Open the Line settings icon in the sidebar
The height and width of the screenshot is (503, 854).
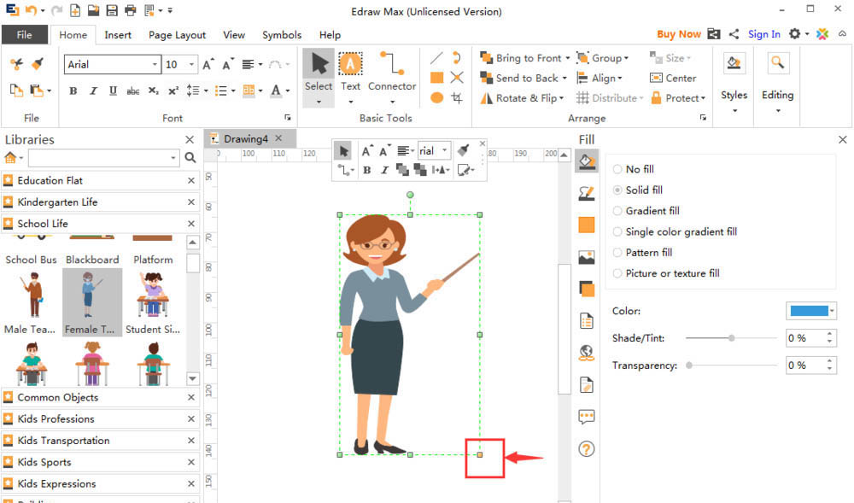[586, 193]
